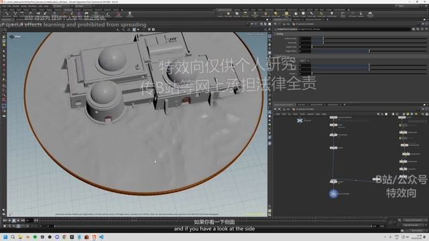Jump to the first frame
429x241 pixels.
click(5, 220)
